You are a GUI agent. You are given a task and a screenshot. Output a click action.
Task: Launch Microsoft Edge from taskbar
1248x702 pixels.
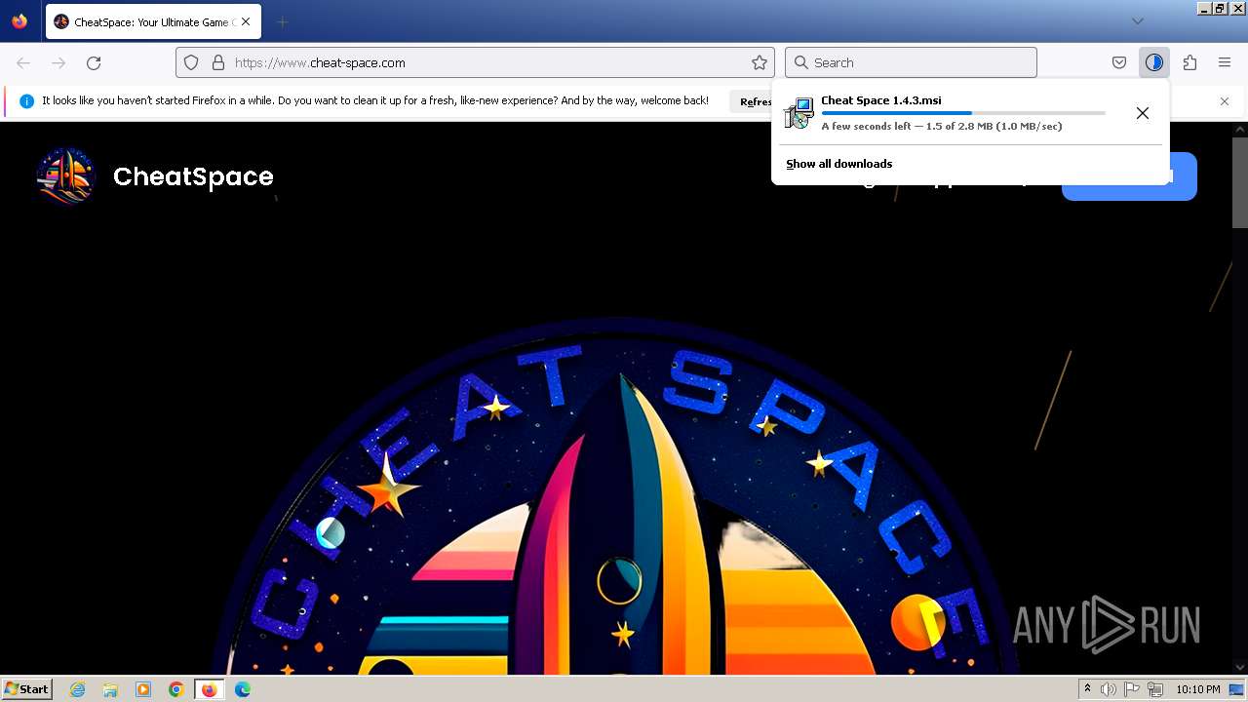click(243, 689)
